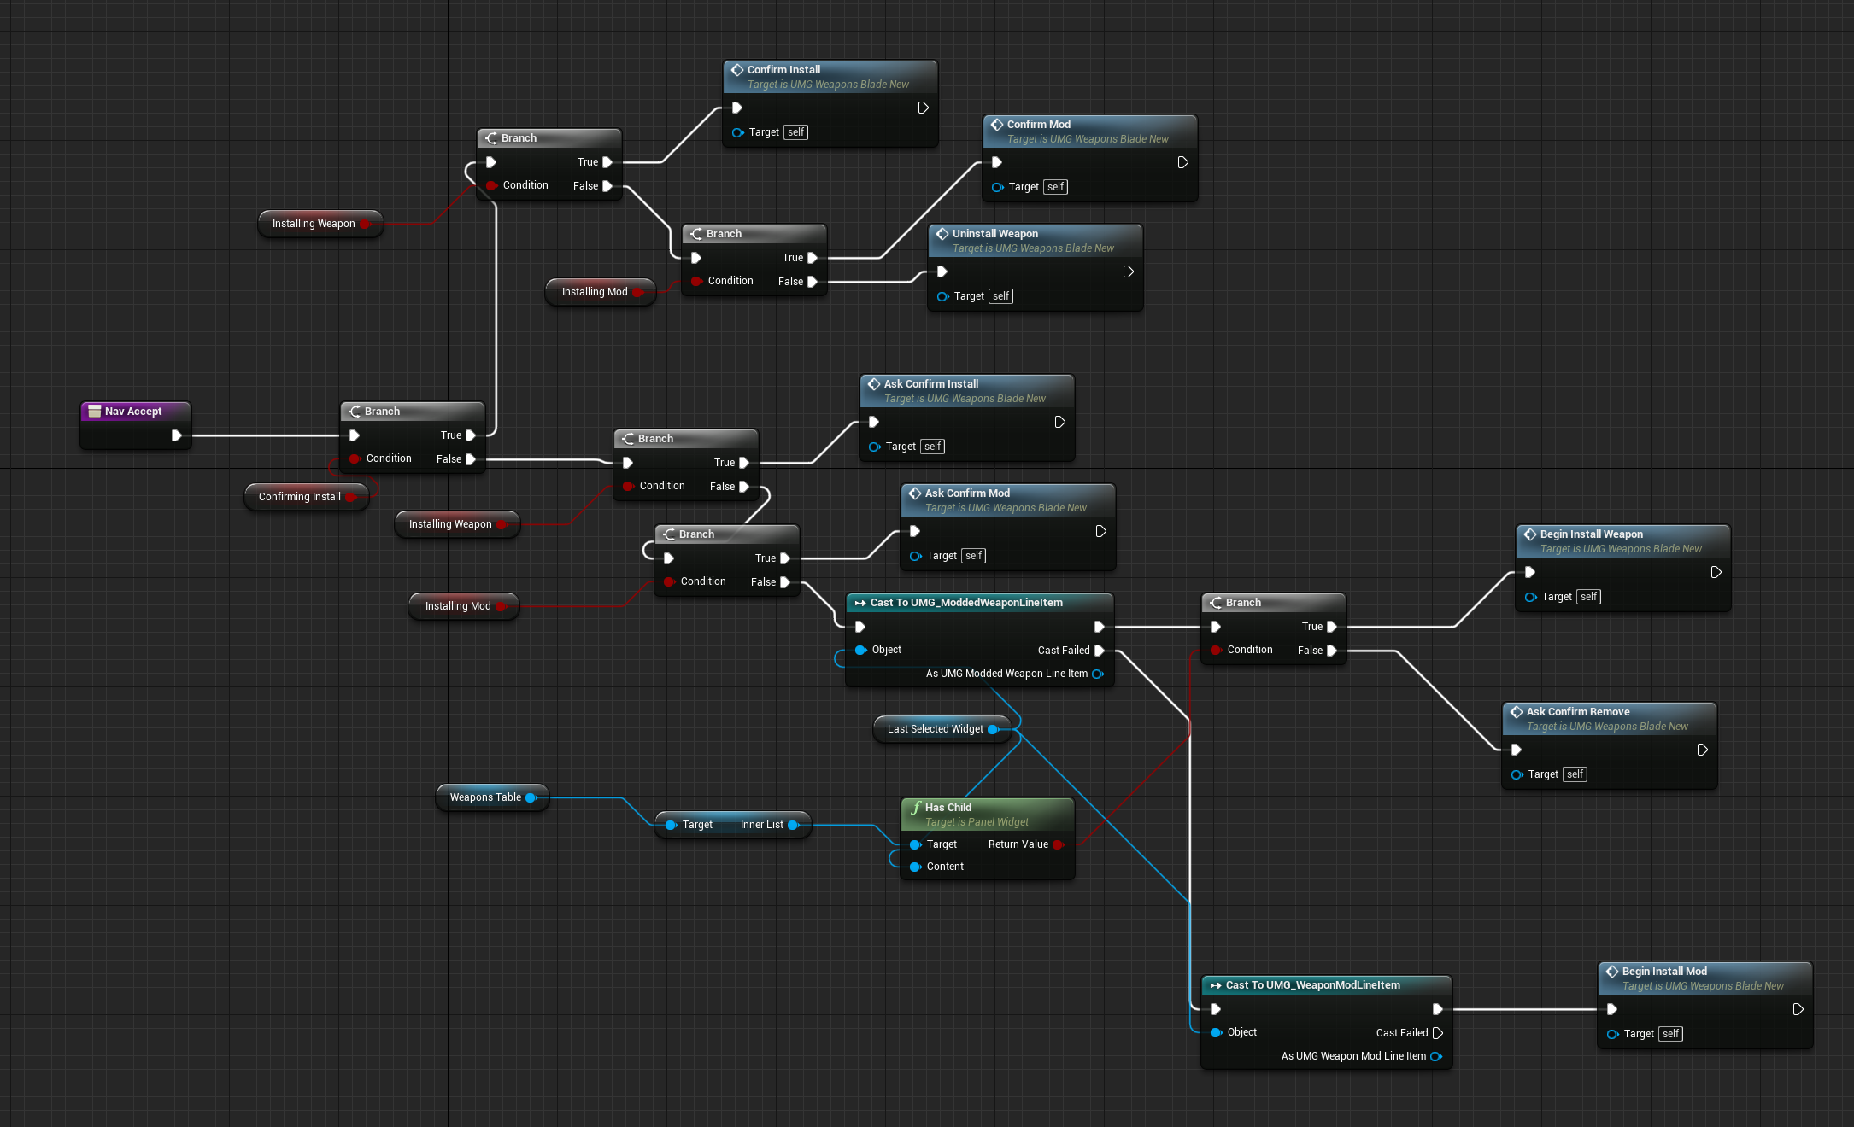Click the Nav Accept execution output pin
The height and width of the screenshot is (1127, 1854).
coord(176,435)
